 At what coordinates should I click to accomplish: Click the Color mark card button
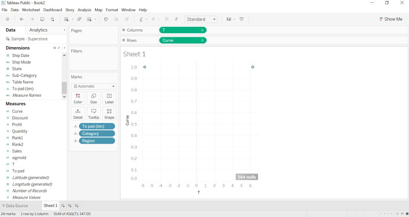pos(78,98)
